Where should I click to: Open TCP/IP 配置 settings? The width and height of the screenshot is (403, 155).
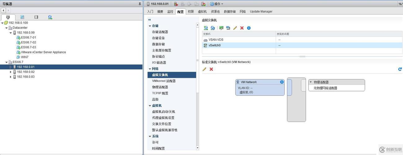coord(160,93)
